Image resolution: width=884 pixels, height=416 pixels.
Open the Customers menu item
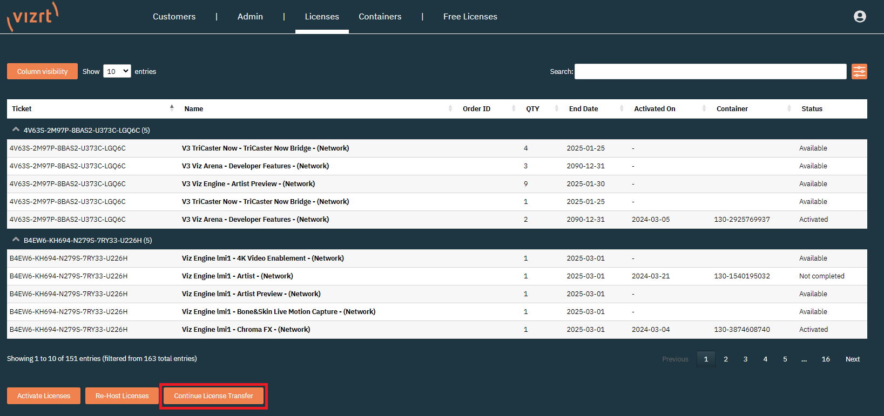pos(174,17)
